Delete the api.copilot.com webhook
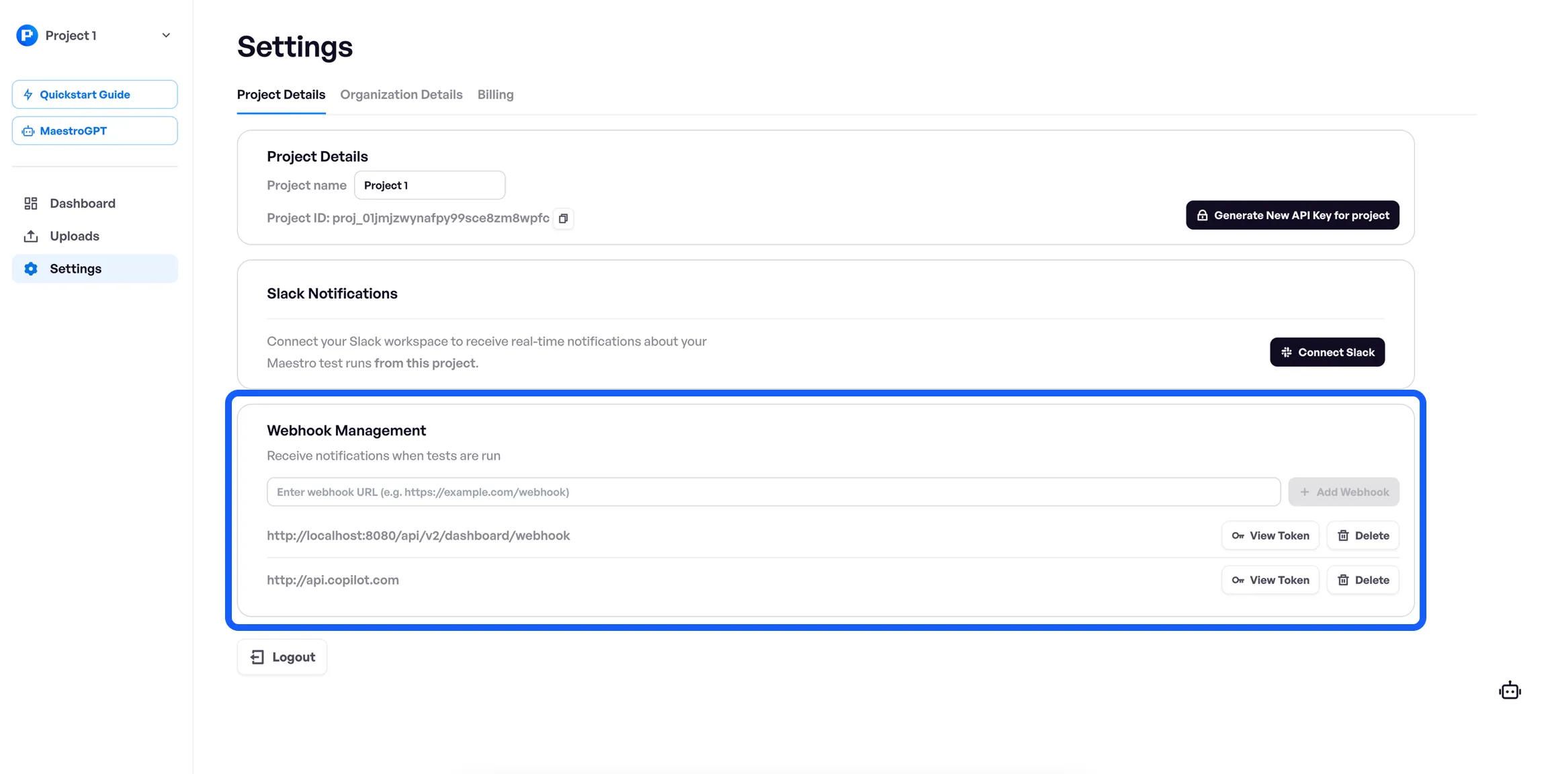 pos(1363,580)
